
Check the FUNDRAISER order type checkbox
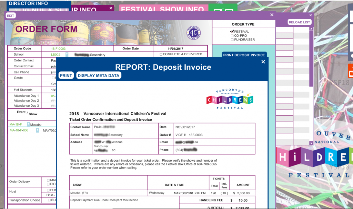coord(232,40)
